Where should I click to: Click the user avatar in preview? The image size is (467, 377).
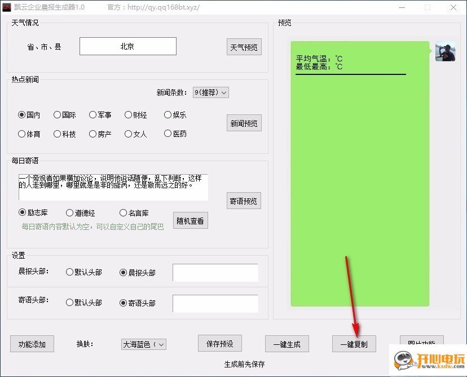click(x=445, y=51)
